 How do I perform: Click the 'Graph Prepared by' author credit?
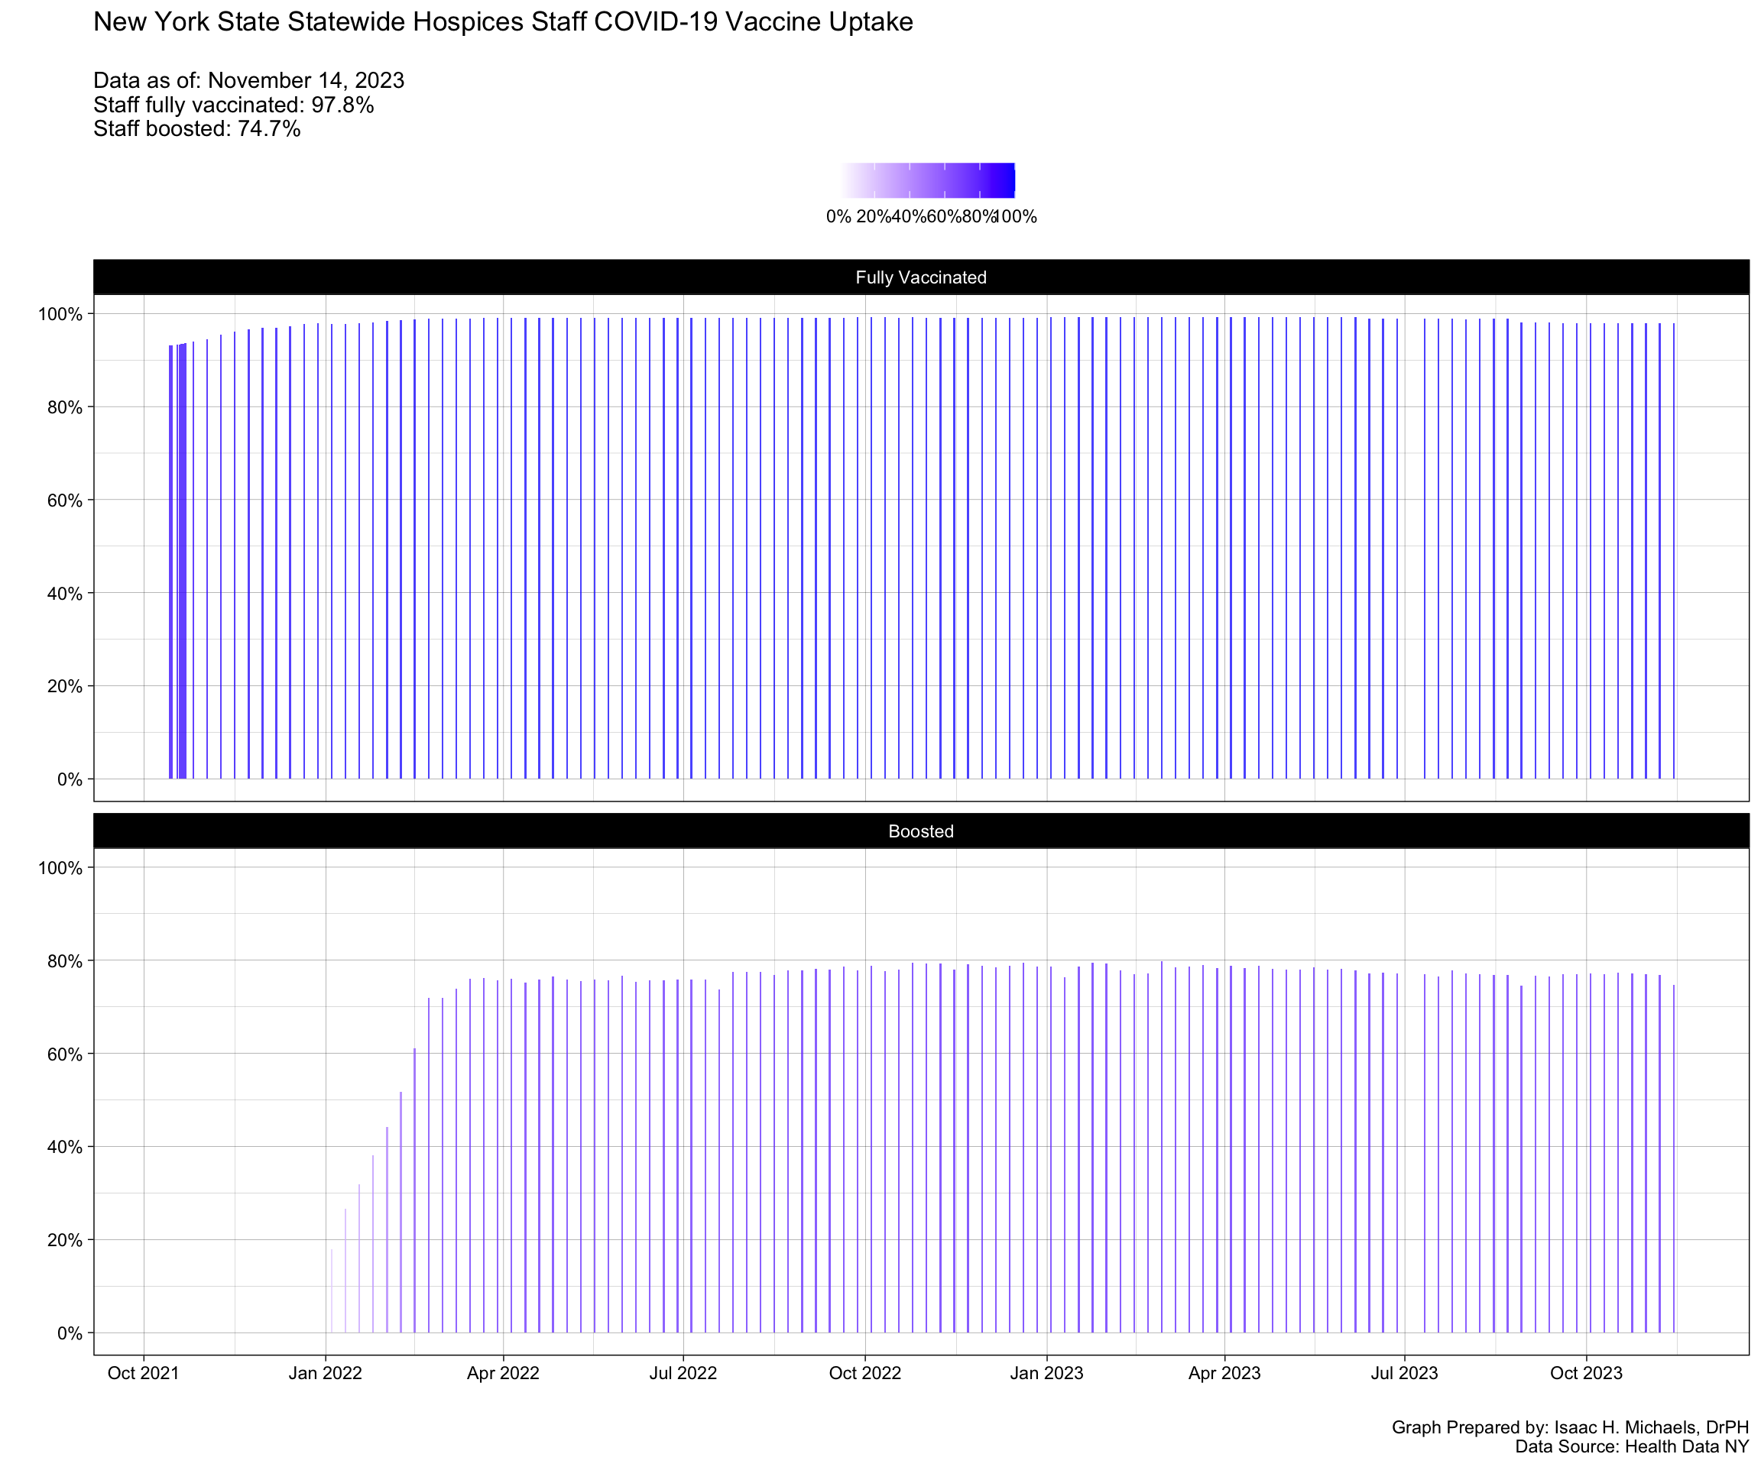(1570, 1427)
